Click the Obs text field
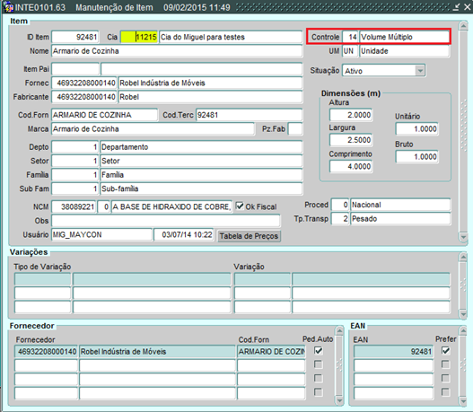Screen dimensions: 473x412 click(166, 221)
